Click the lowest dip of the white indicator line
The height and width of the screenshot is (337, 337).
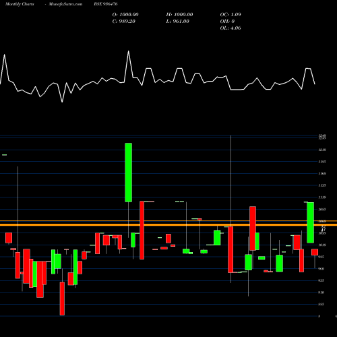(62, 102)
